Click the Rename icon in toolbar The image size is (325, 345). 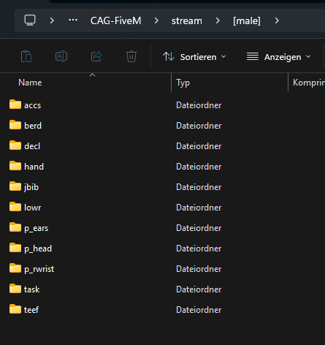(x=61, y=56)
